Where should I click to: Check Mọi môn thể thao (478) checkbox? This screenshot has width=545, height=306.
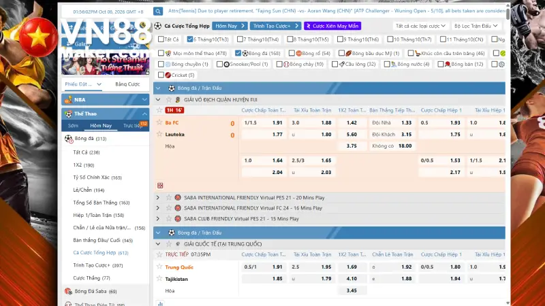pyautogui.click(x=161, y=53)
